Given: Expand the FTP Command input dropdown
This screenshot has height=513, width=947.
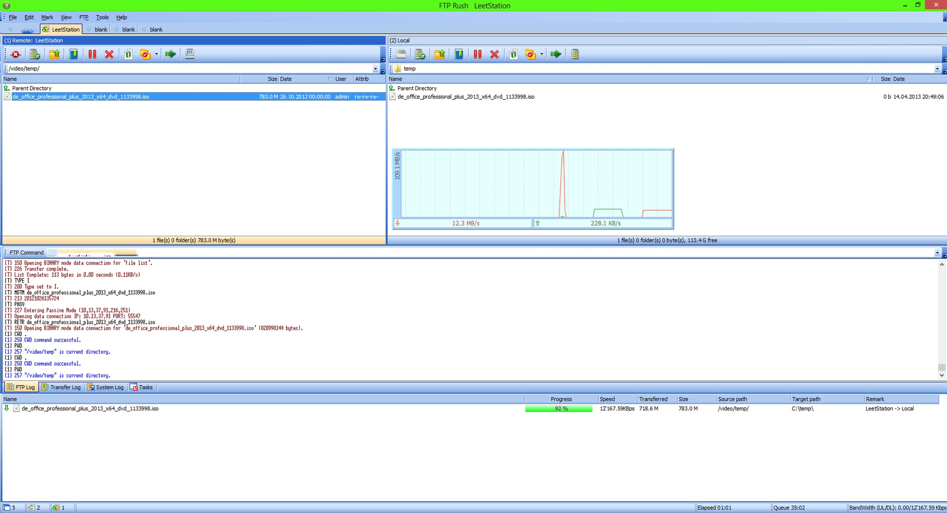Looking at the screenshot, I should point(937,253).
